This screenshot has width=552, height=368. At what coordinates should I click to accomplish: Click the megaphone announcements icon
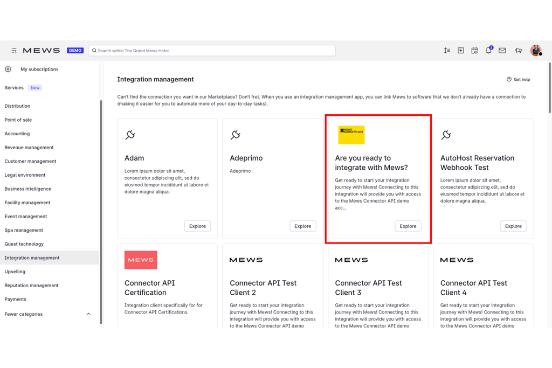click(518, 51)
